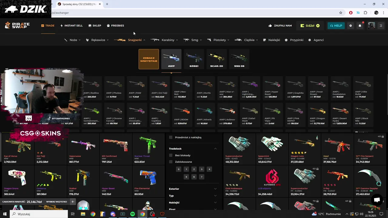
Task: Choose the AWP | Neo-Noir skin tile
Action: pyautogui.click(x=182, y=88)
